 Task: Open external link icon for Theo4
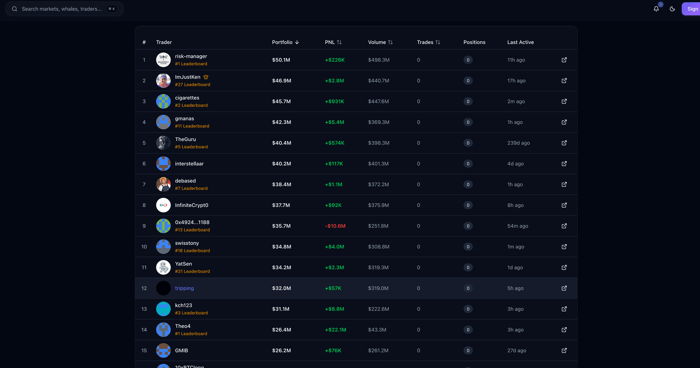pyautogui.click(x=564, y=330)
